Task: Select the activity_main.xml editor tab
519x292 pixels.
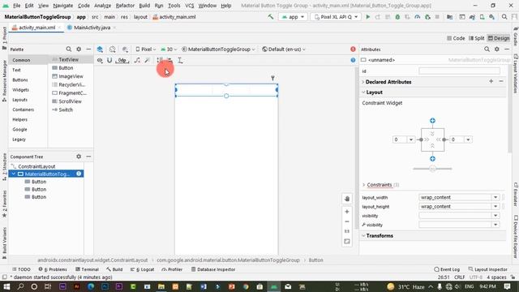Action: tap(36, 28)
